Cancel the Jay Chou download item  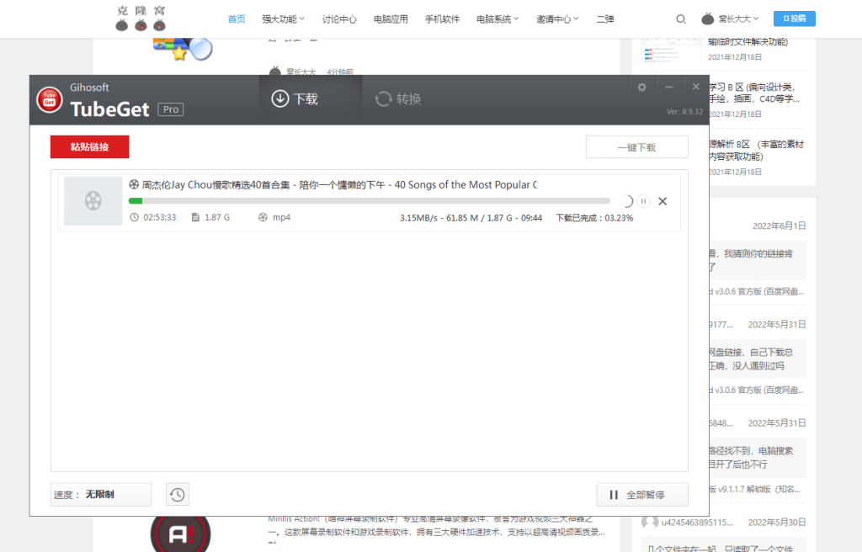click(662, 201)
